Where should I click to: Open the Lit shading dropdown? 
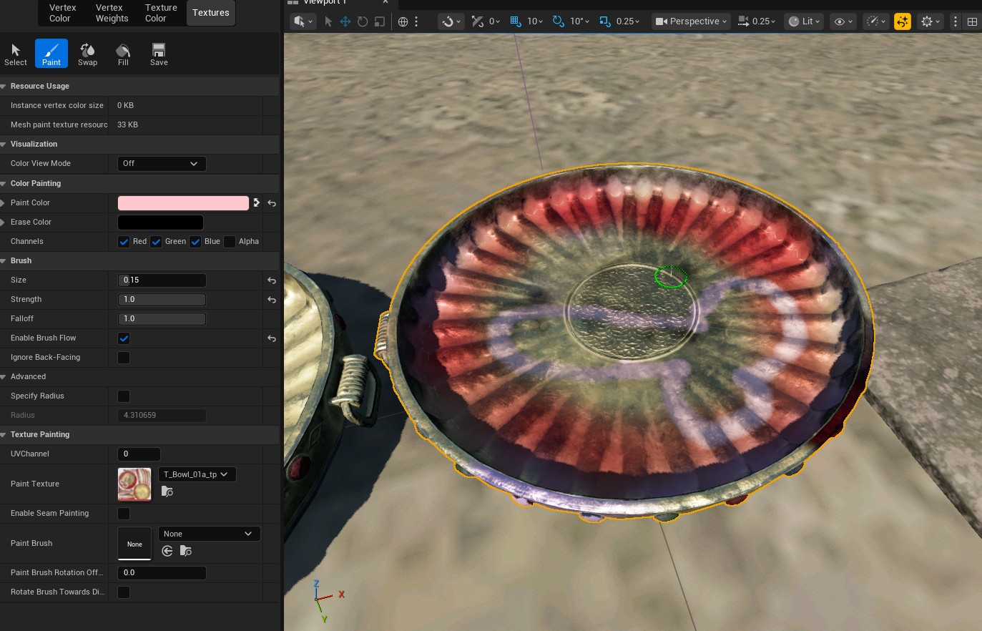tap(805, 21)
